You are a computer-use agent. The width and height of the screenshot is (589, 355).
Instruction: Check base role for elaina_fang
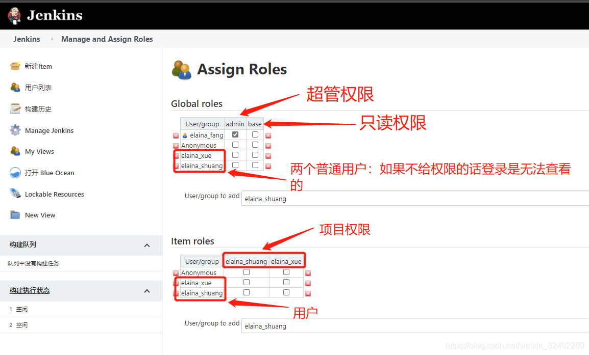[x=255, y=134]
